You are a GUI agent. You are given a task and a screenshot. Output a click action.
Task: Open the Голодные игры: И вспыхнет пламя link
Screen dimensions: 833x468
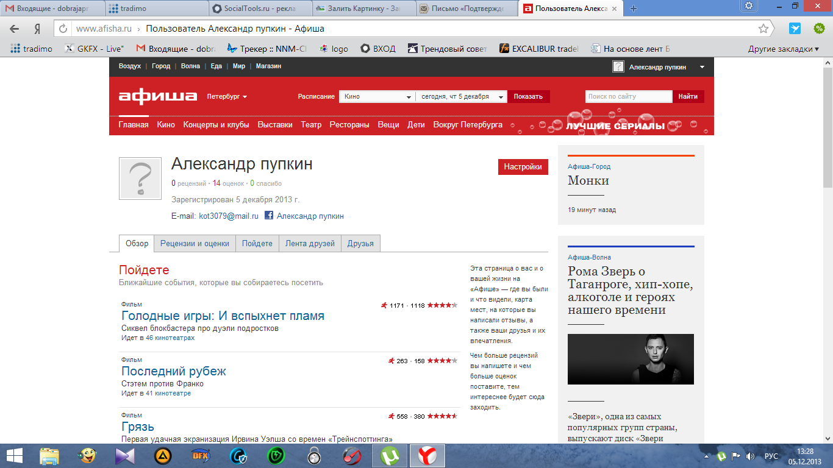coord(223,316)
